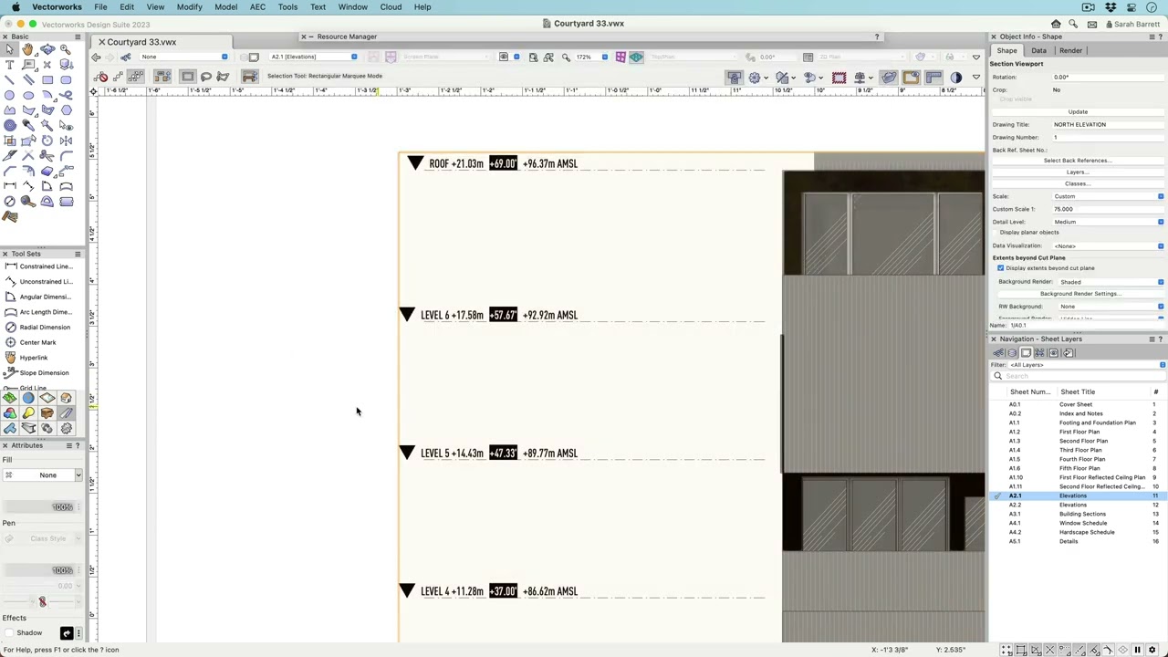The image size is (1168, 657).
Task: Open the Modify menu
Action: 189,6
